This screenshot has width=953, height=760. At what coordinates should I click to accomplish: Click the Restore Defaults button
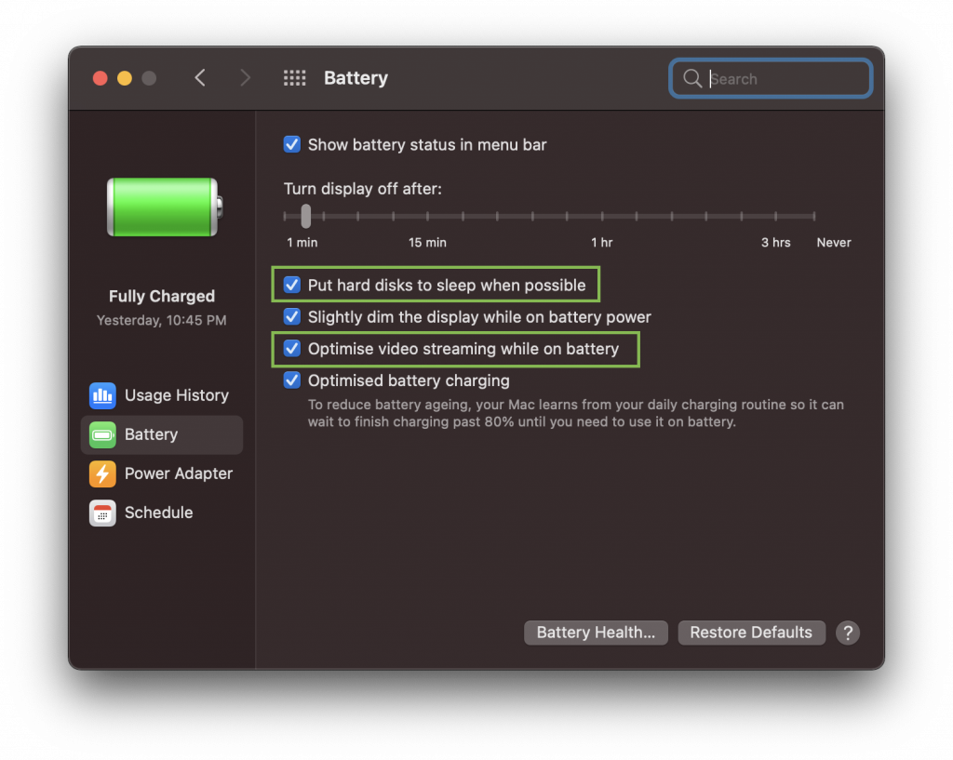pos(751,633)
